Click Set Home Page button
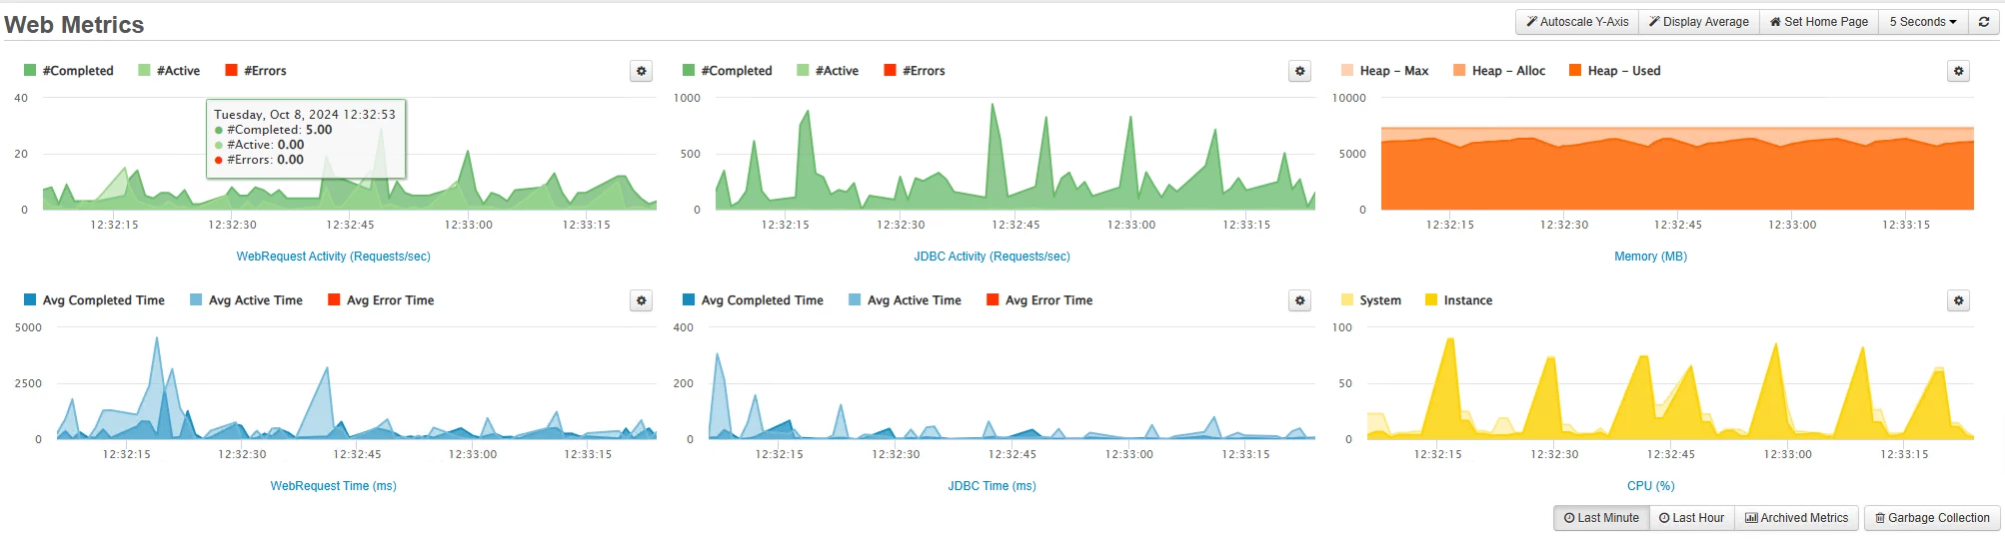This screenshot has height=540, width=2005. point(1818,22)
